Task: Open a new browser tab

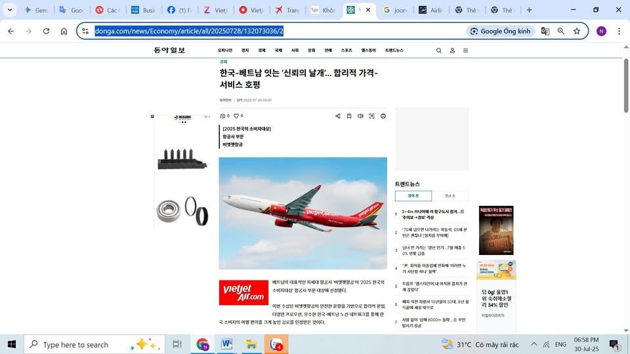Action: click(529, 10)
